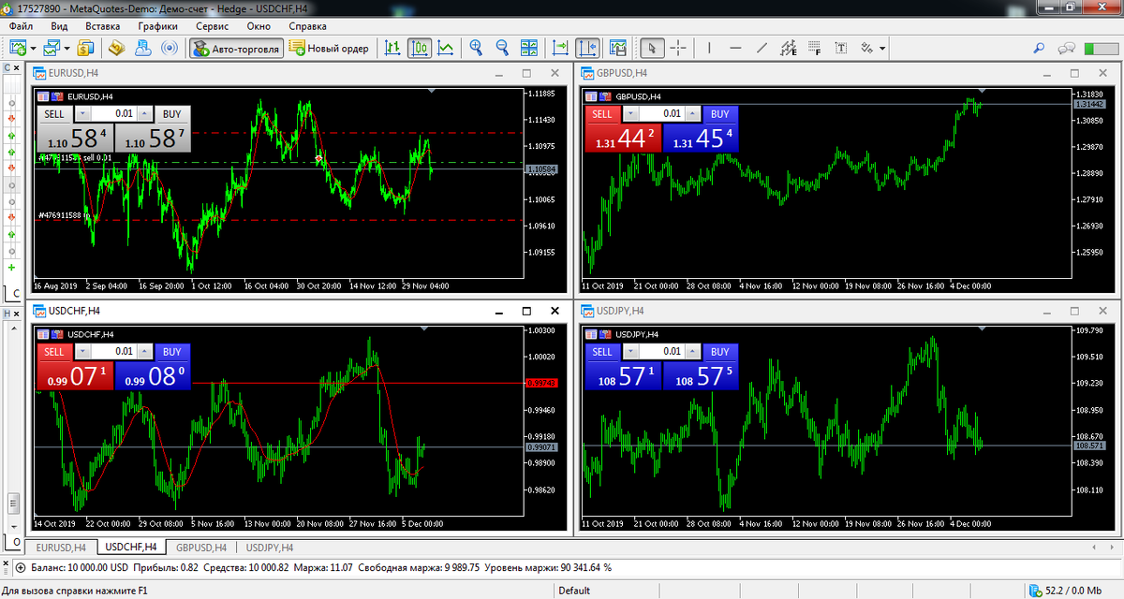Click the chart profiles toolbar icon
This screenshot has height=599, width=1124.
click(52, 48)
